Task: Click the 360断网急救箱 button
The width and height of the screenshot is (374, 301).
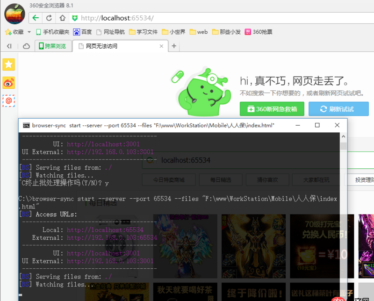Action: 272,108
